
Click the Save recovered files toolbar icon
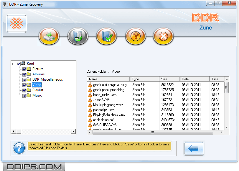click(49, 36)
